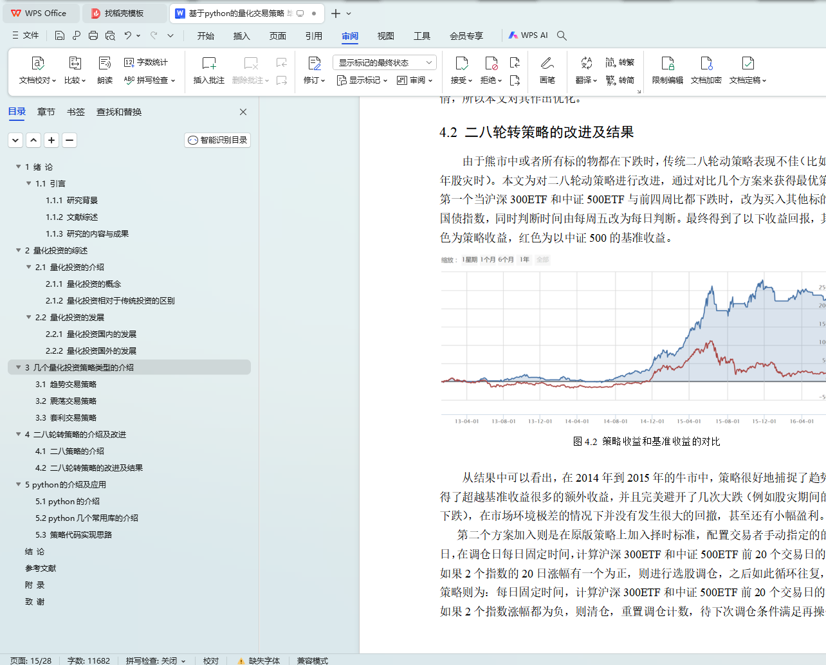Click the Print icon in the quick access bar
The height and width of the screenshot is (665, 826).
pos(93,35)
